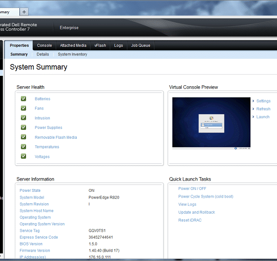The height and width of the screenshot is (261, 277).
Task: Click the green check icon beside Intrusion
Action: 23,117
